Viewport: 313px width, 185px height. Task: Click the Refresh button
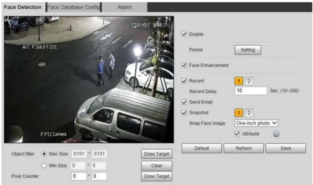(244, 148)
